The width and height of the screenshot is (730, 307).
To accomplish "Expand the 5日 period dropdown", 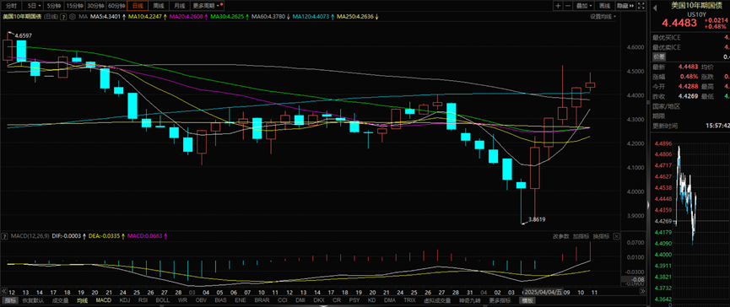I will pyautogui.click(x=33, y=6).
